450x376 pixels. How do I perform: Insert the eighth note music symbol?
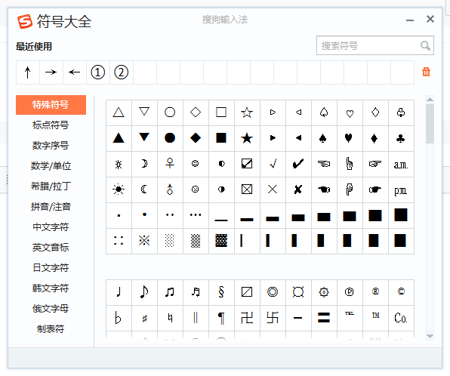[144, 292]
